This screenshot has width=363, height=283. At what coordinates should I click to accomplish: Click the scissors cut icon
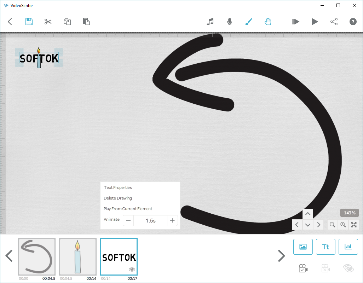48,22
